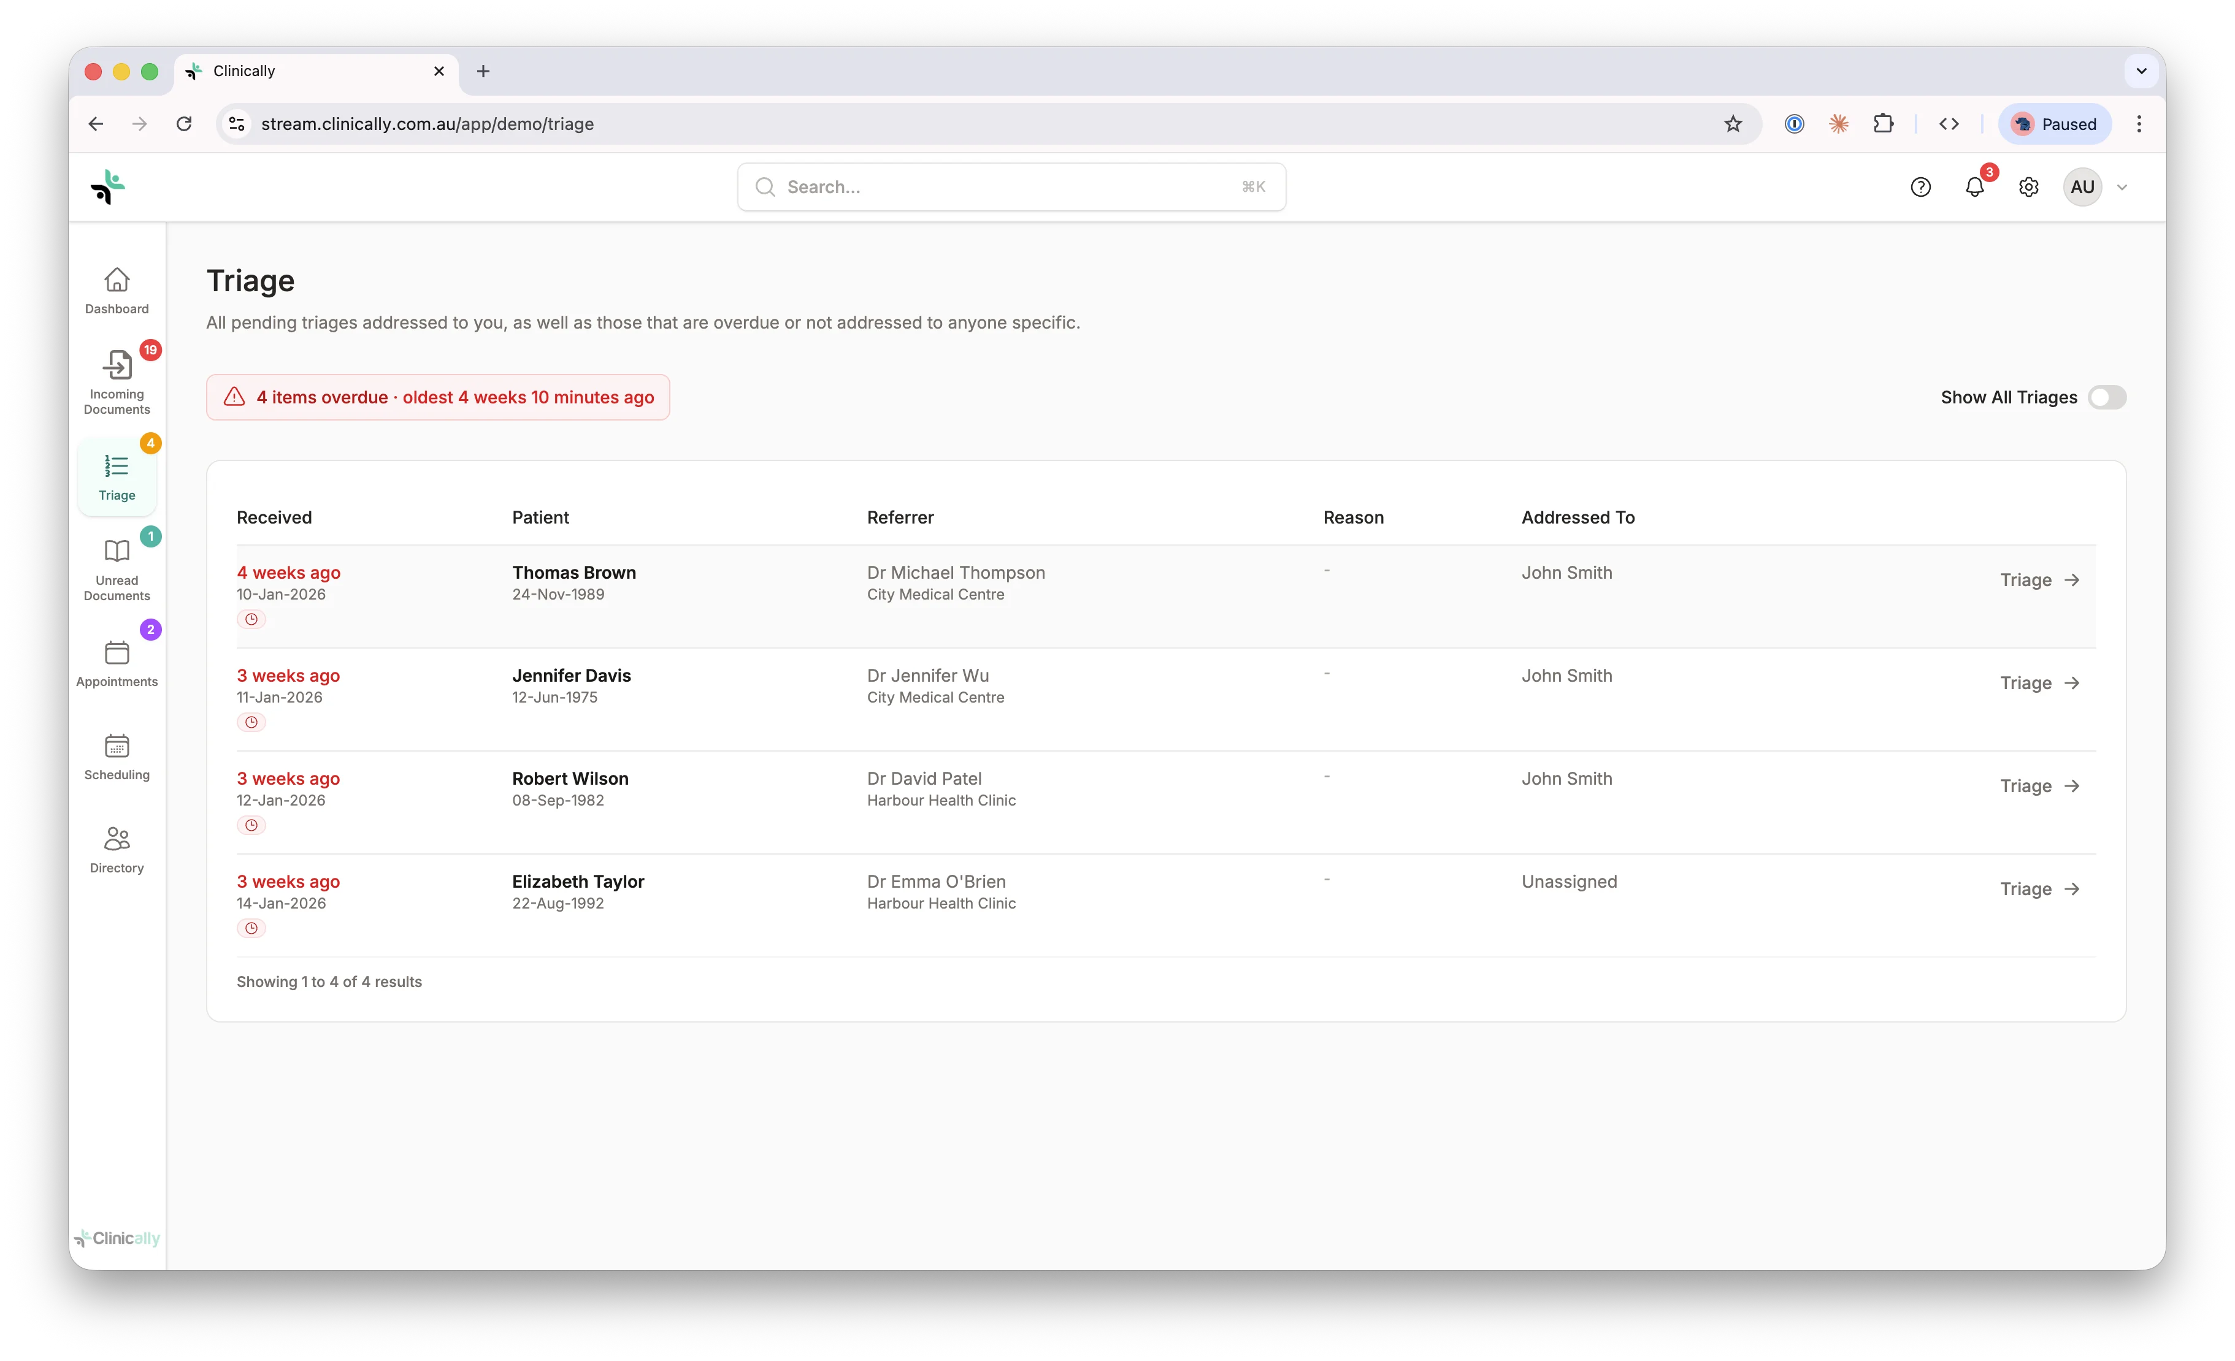
Task: Open the settings gear icon
Action: click(x=2028, y=187)
